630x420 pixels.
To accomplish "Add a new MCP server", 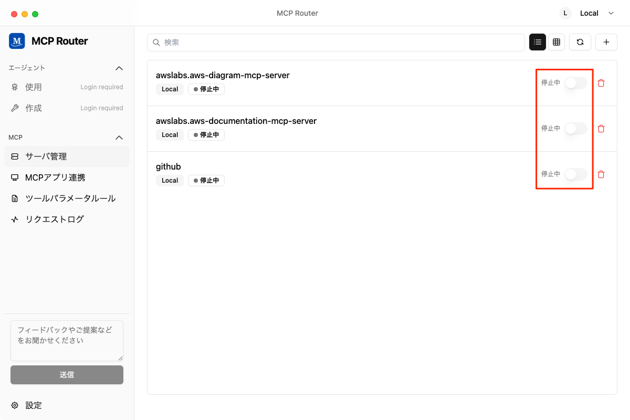I will click(x=606, y=42).
